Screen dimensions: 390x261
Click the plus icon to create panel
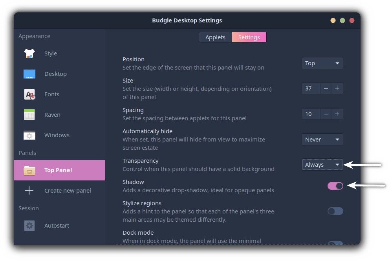pyautogui.click(x=29, y=191)
